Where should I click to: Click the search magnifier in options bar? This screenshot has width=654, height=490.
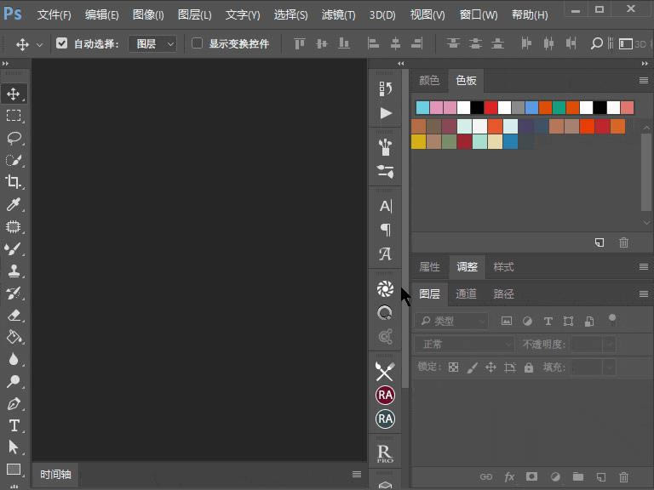pos(596,43)
